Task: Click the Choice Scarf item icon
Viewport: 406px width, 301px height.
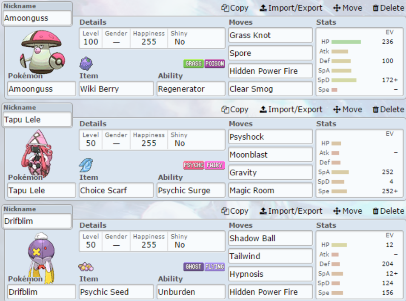Action: [86, 165]
